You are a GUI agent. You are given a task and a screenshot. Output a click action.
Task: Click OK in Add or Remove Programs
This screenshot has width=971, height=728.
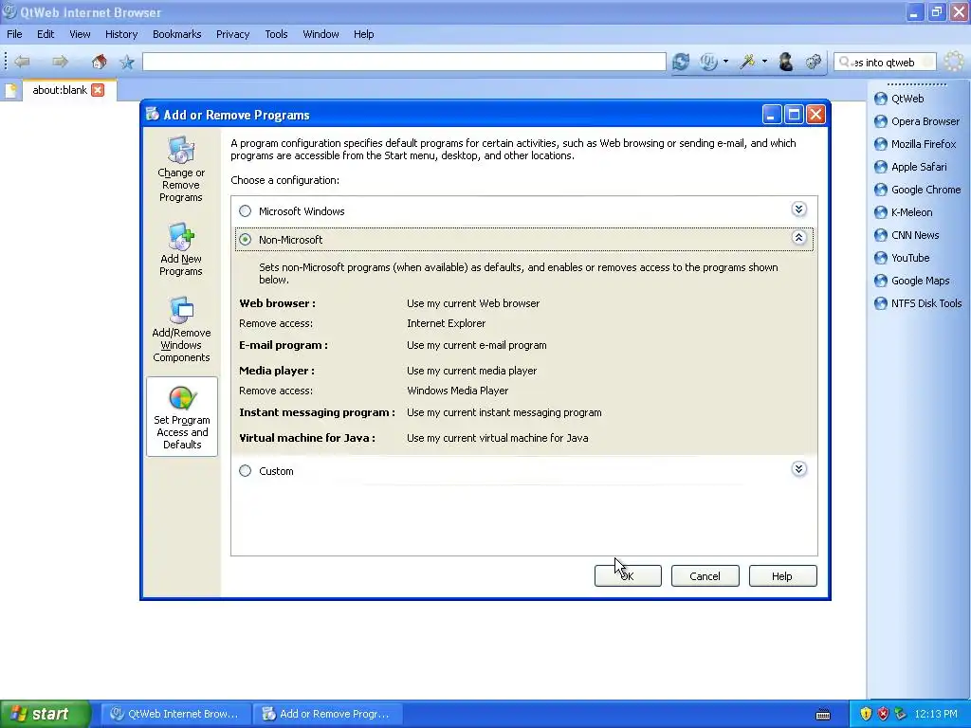(628, 576)
